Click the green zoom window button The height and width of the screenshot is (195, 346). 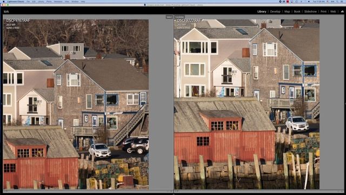(8, 5)
